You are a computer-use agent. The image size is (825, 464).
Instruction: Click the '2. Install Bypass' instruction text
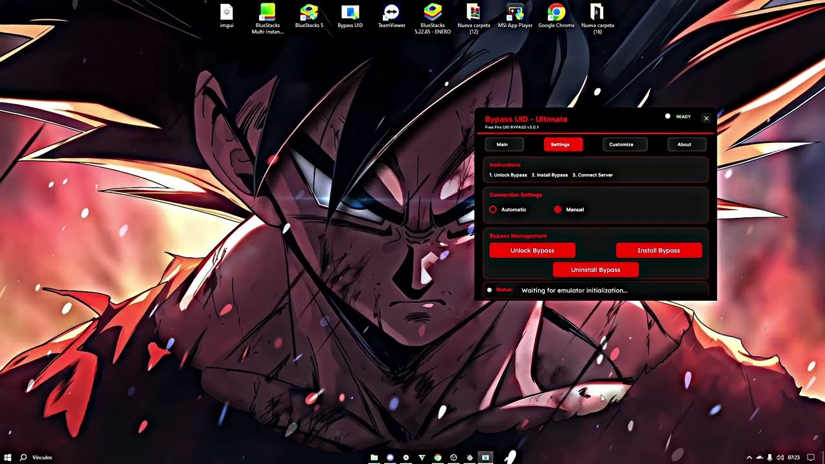550,175
